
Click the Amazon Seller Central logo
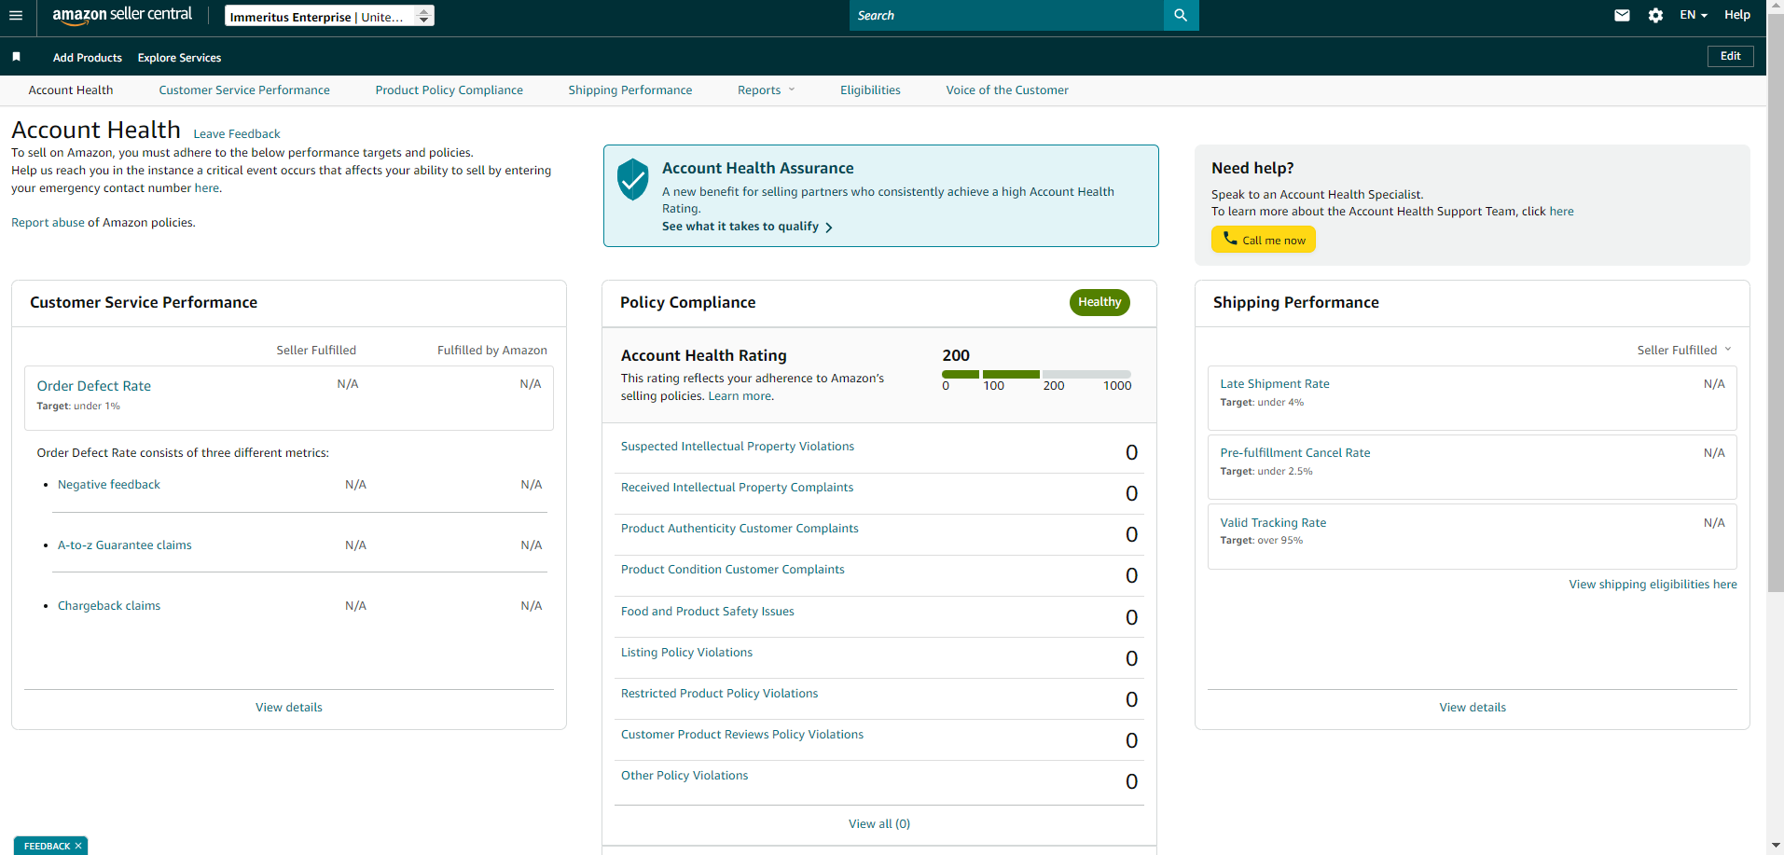tap(122, 15)
